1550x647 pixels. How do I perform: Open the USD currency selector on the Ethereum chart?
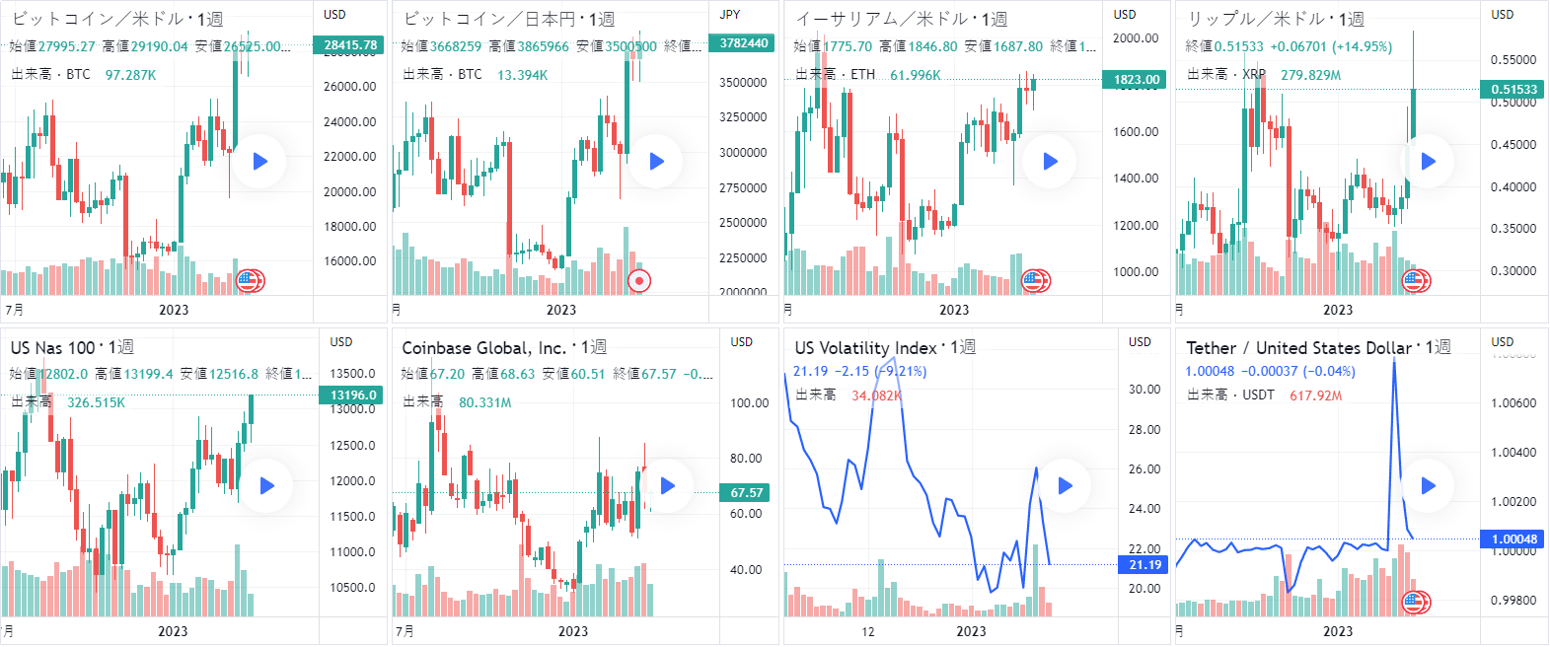1125,15
